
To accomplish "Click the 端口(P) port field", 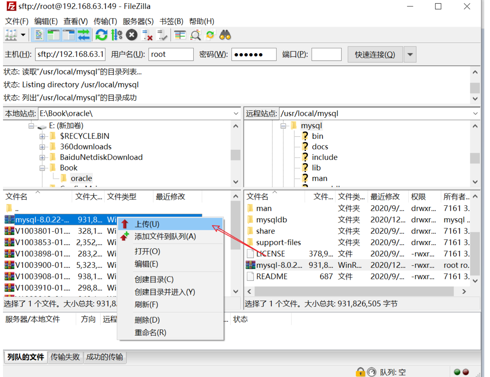I will click(x=327, y=54).
